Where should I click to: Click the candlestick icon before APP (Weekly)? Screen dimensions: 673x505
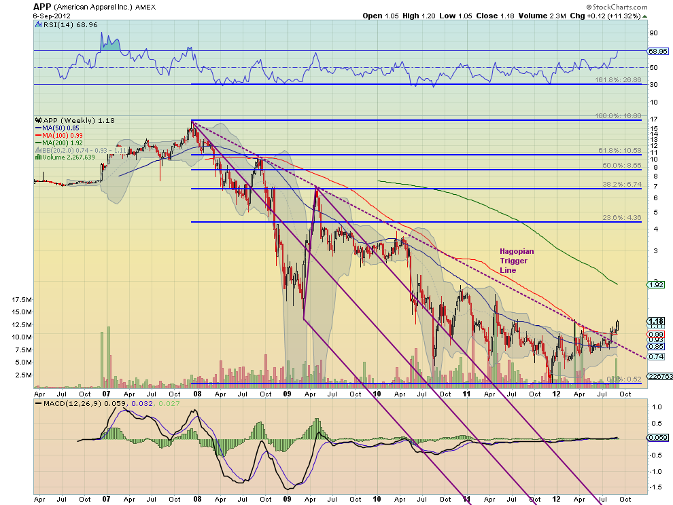point(38,120)
